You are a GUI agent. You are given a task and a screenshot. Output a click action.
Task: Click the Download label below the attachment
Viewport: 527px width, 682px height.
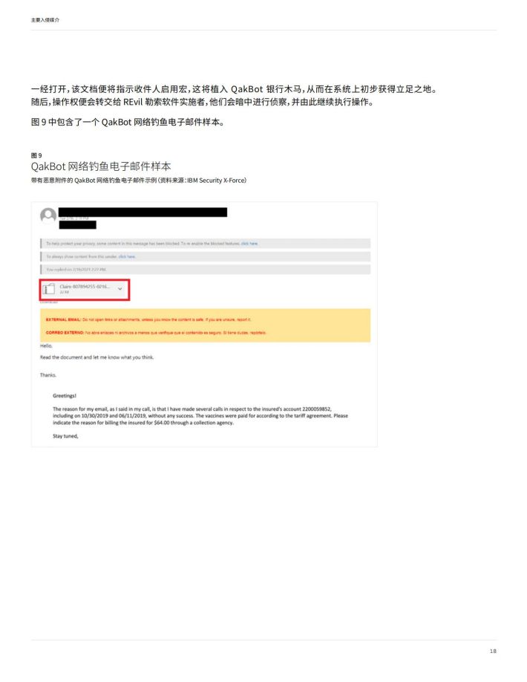click(x=49, y=302)
